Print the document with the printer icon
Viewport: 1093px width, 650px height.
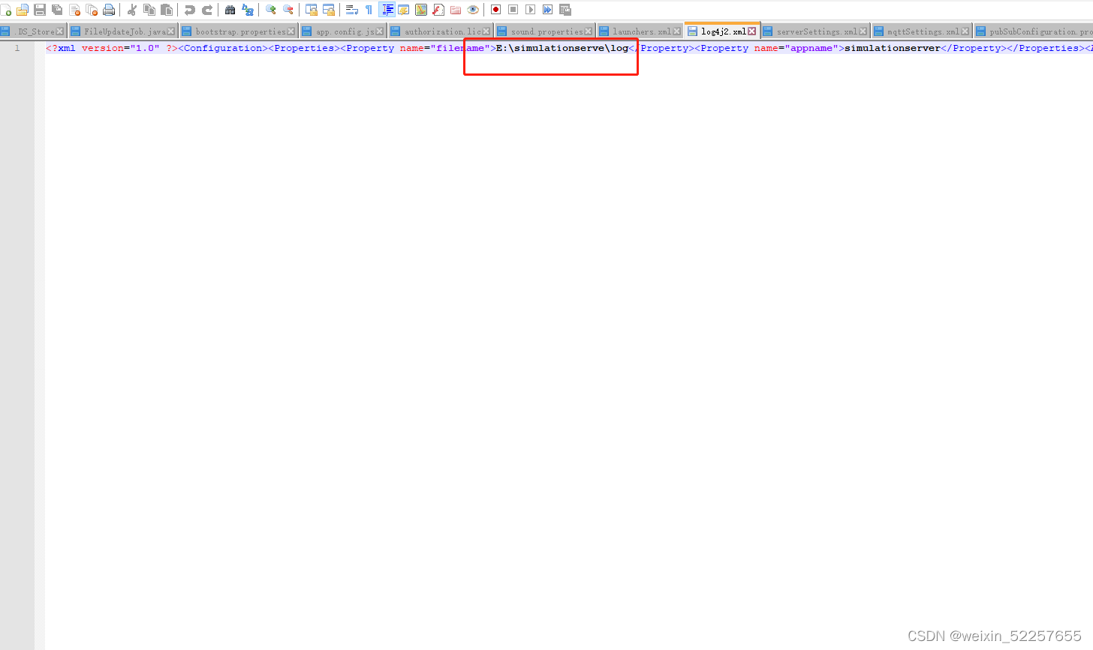(109, 10)
